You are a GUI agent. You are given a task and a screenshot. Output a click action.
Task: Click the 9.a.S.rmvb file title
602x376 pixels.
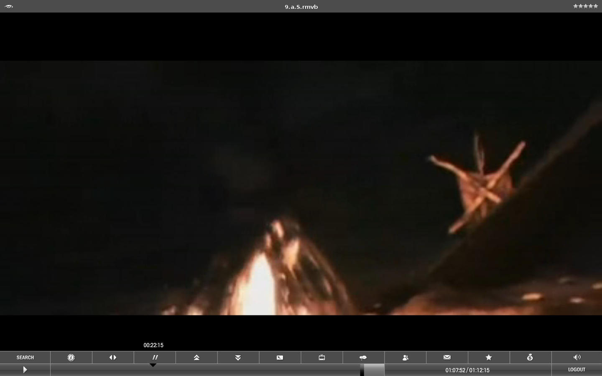301,7
